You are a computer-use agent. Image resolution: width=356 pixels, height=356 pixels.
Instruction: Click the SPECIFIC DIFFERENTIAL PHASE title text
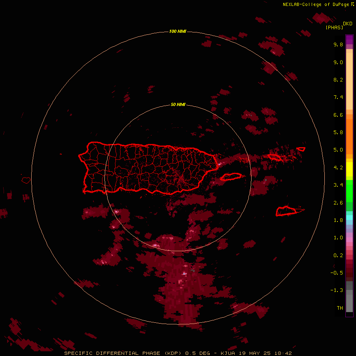pos(112,353)
